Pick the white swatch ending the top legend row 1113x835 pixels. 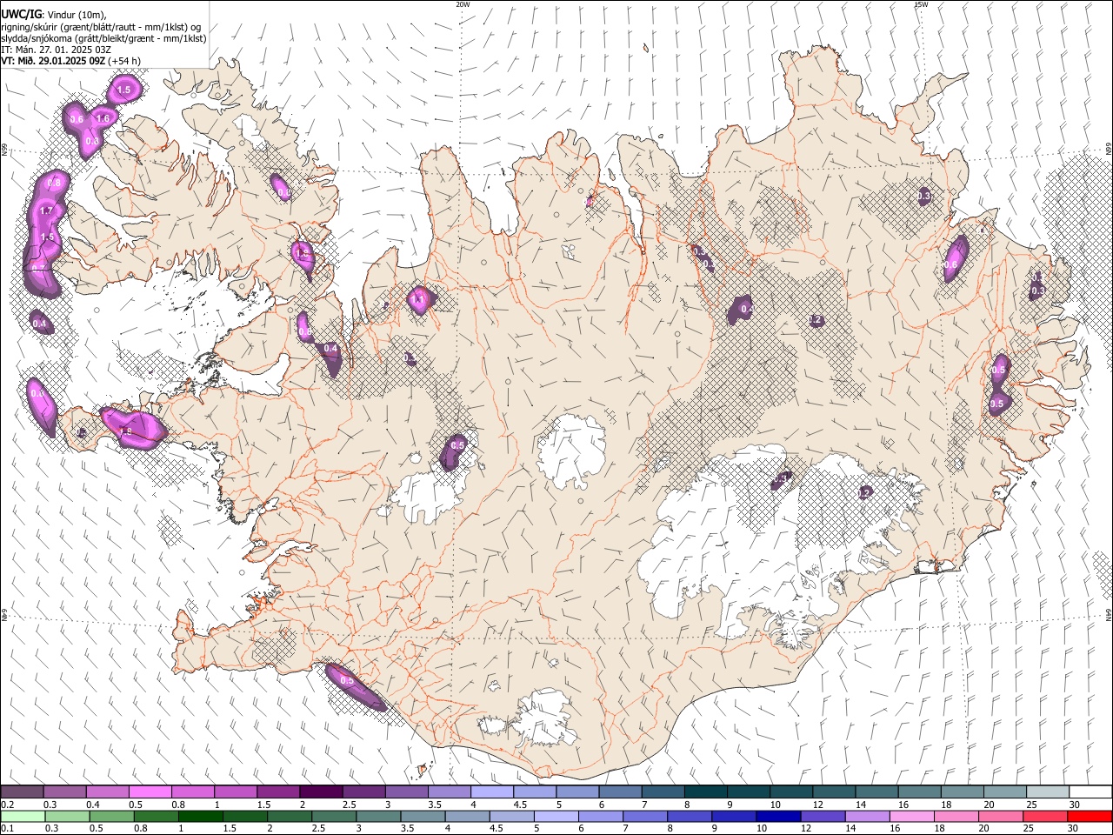tap(1090, 792)
